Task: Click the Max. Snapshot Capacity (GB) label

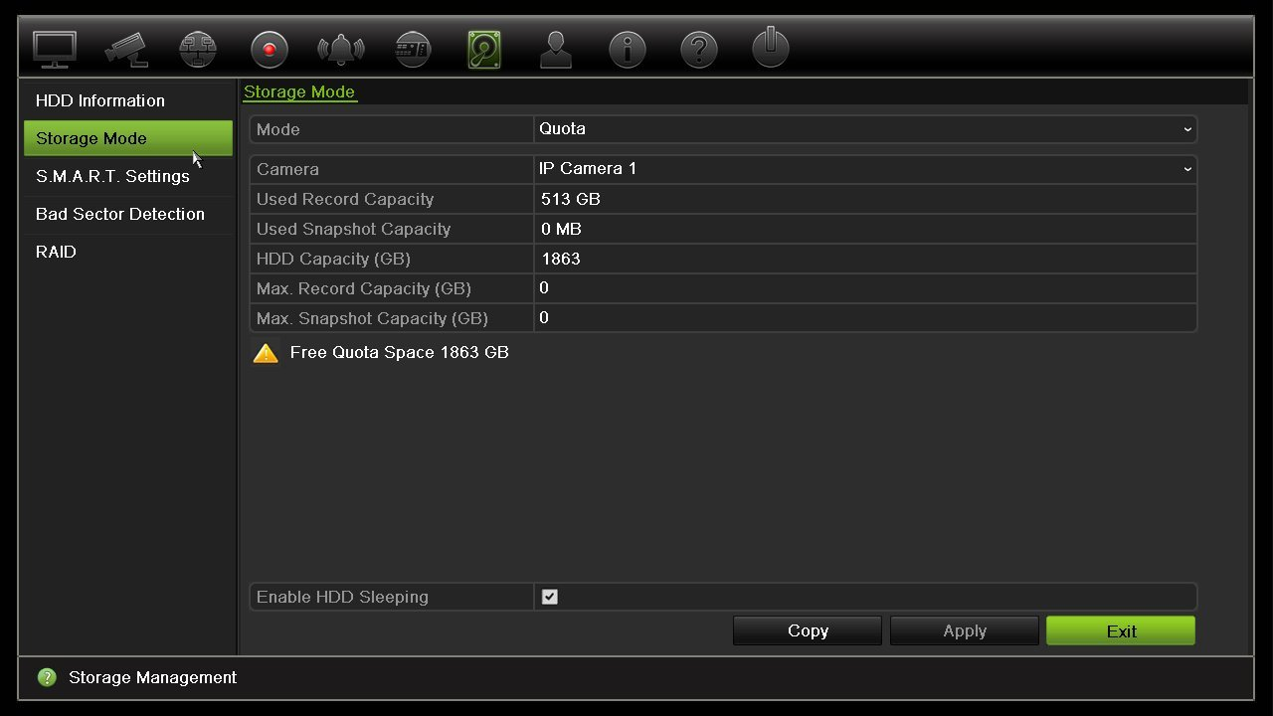Action: (x=372, y=318)
